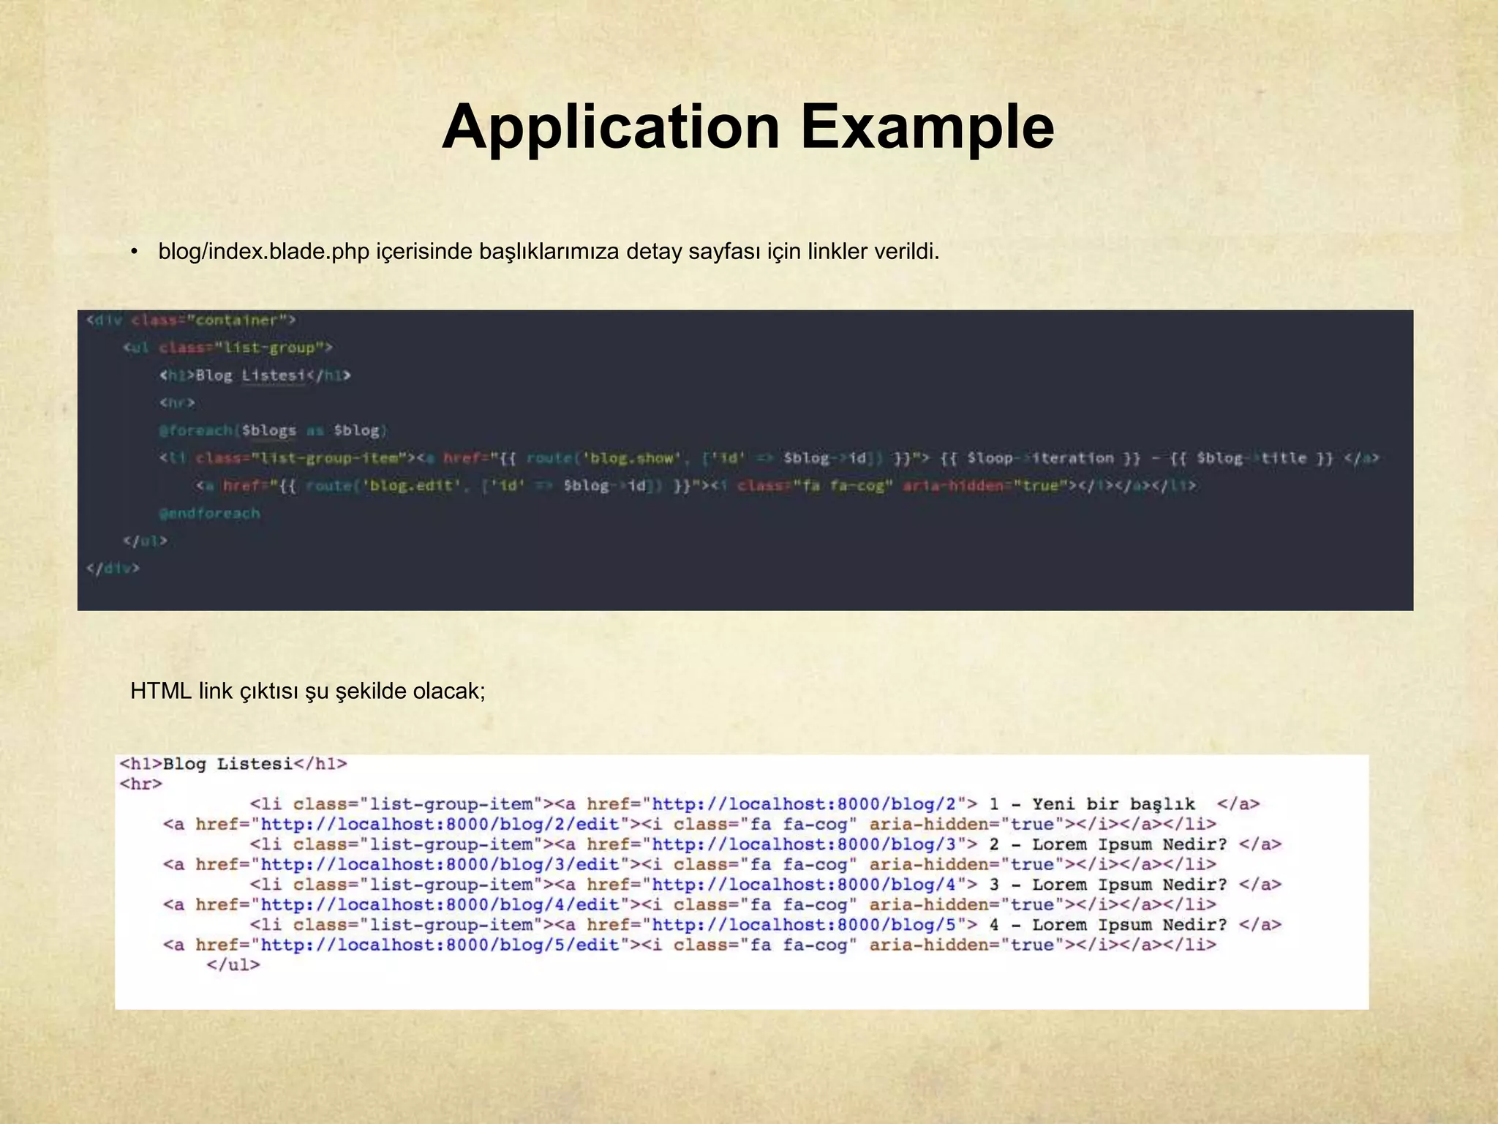The height and width of the screenshot is (1124, 1498).
Task: Click the @endforeach directive line
Action: [x=209, y=513]
